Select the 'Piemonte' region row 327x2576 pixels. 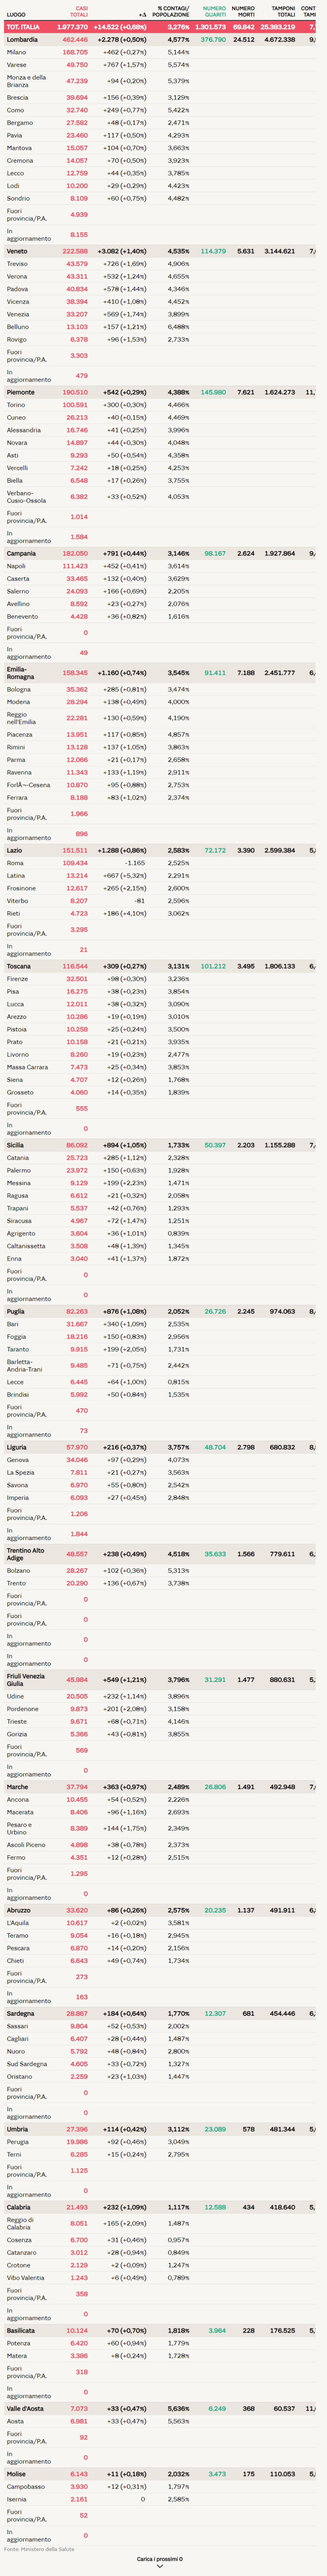[x=160, y=392]
